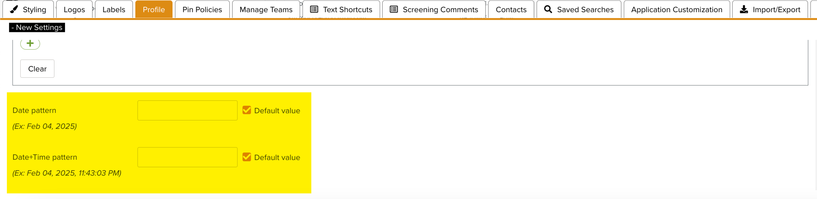Open the Contacts tab

[x=511, y=9]
